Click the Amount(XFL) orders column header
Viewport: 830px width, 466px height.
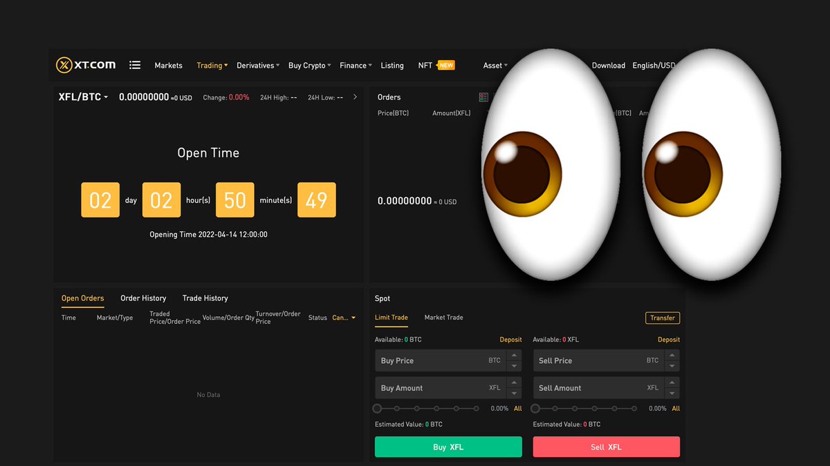pos(451,113)
